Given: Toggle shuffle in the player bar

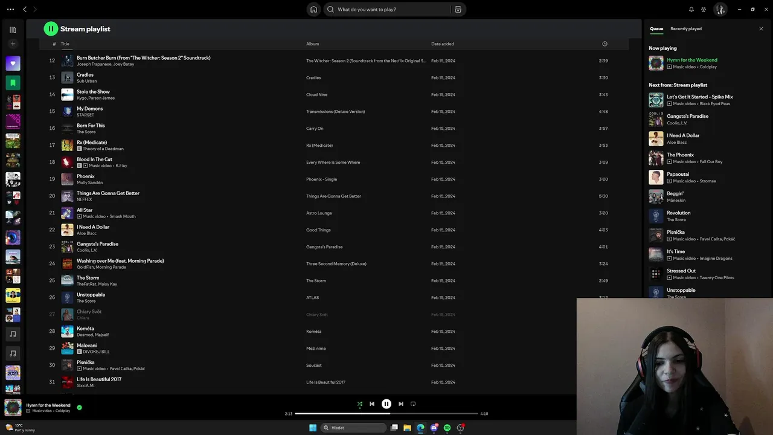Looking at the screenshot, I should 360,404.
